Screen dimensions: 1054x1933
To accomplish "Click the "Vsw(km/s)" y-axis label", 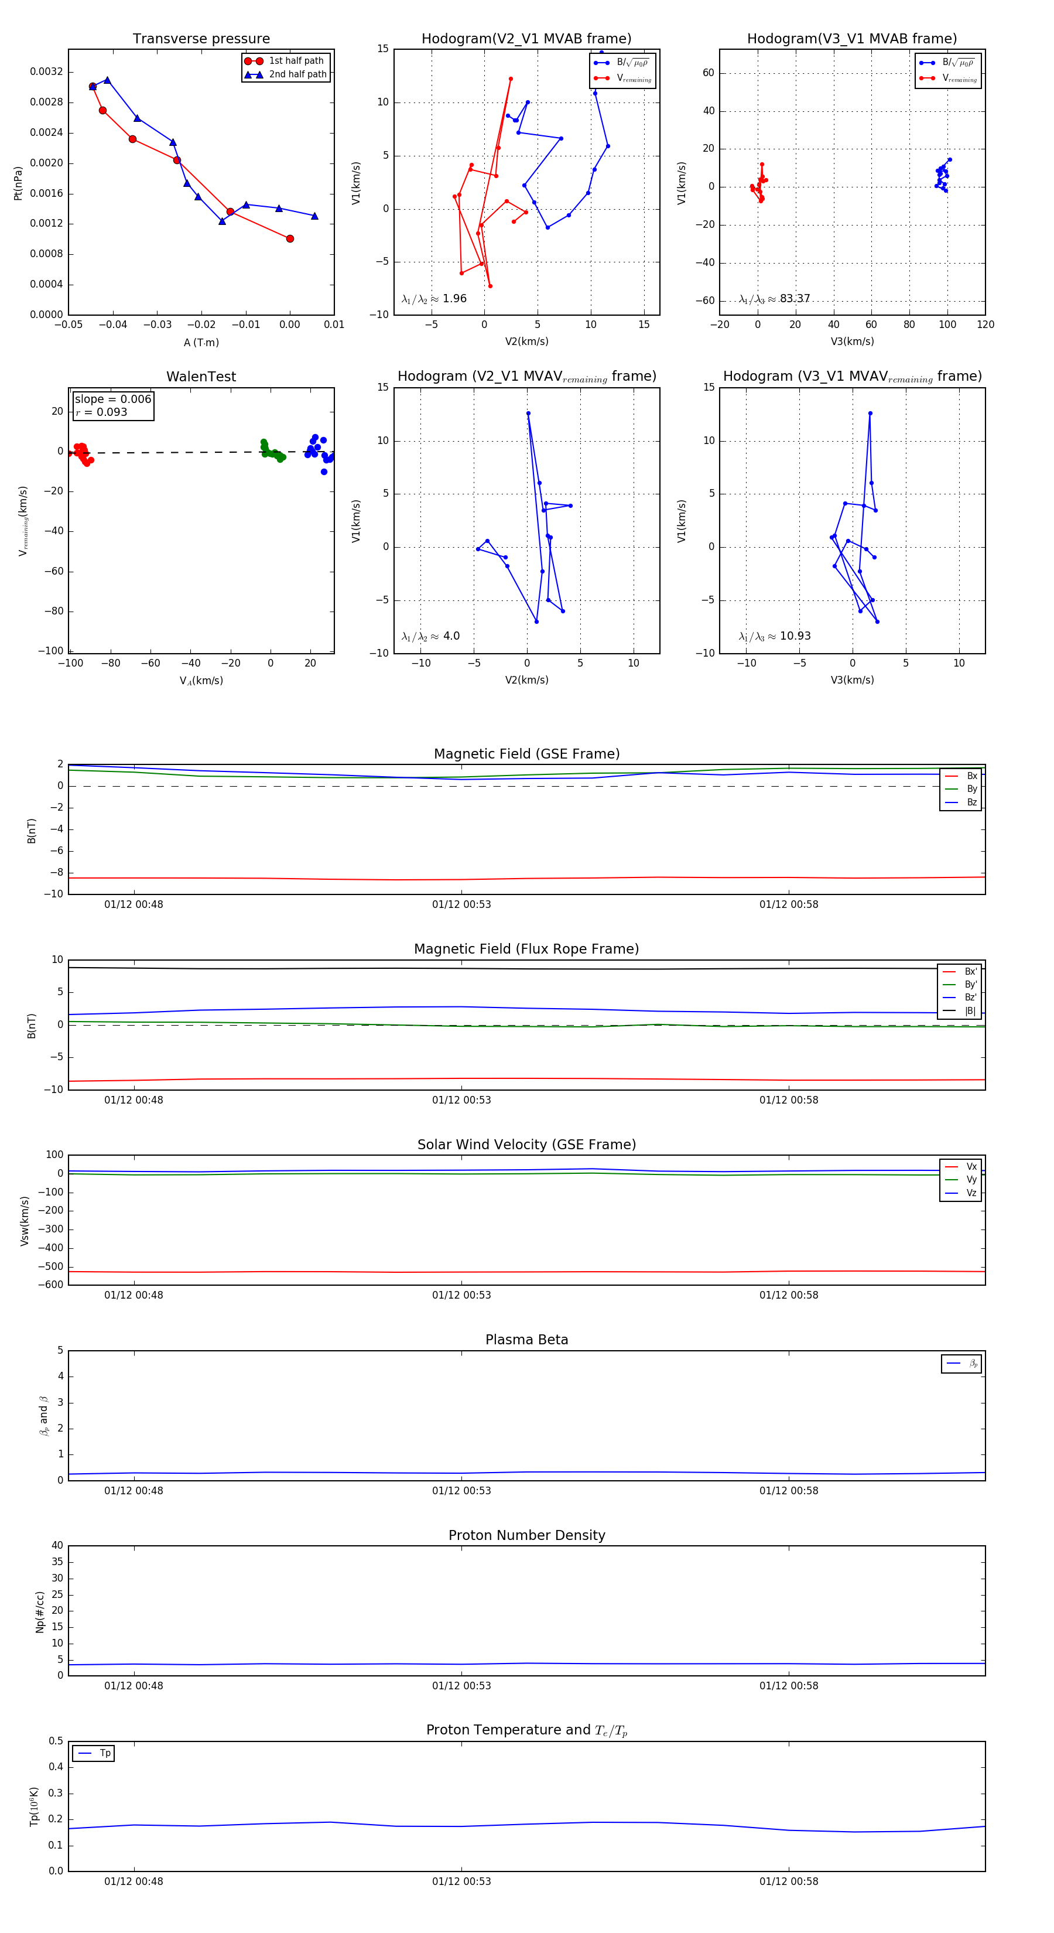I will click(25, 1221).
